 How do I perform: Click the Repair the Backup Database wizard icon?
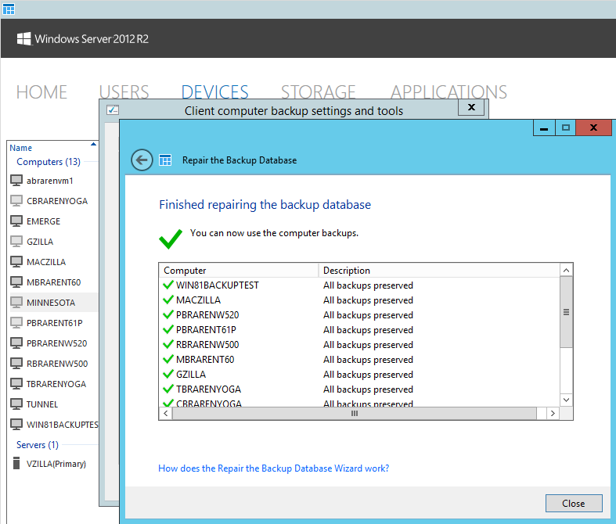pos(165,160)
